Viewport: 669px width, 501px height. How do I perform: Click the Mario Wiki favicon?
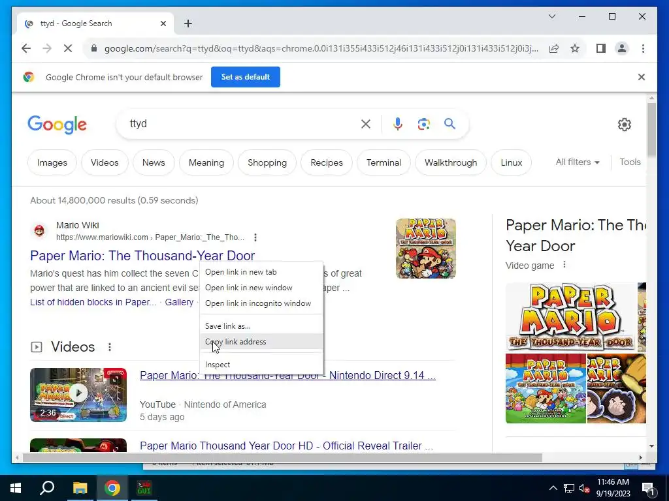[x=39, y=231]
